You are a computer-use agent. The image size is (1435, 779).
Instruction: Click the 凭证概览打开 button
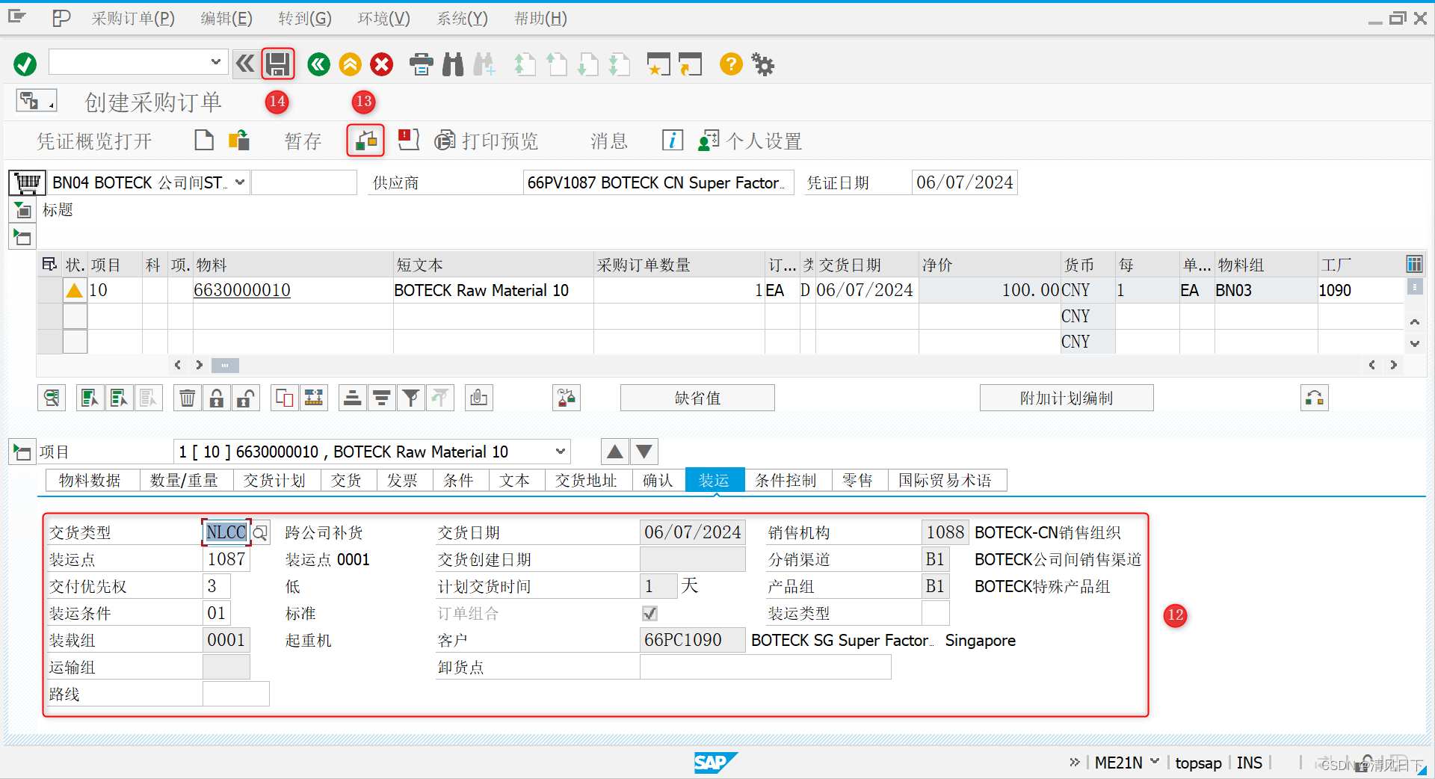95,141
